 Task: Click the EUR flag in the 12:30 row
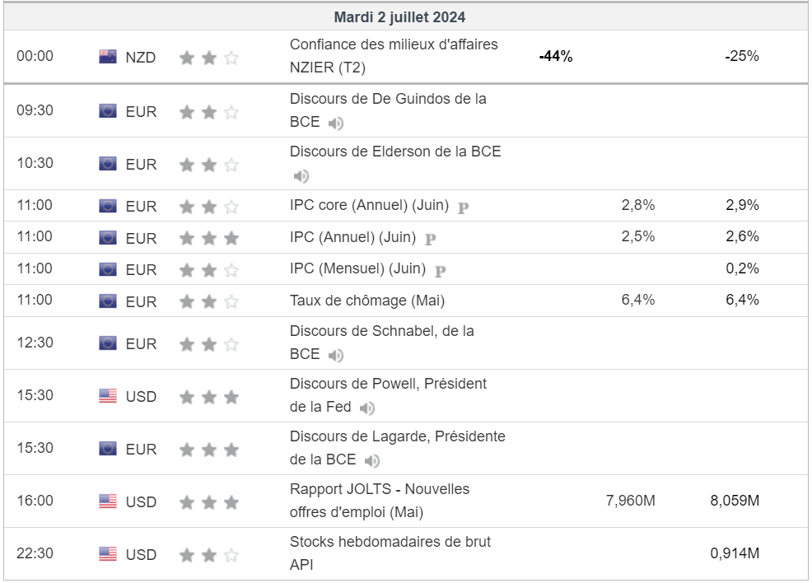click(x=108, y=343)
